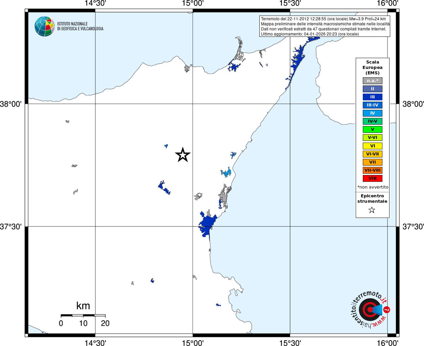The image size is (424, 346).
Task: Click the epicenter star on the map
Action: 183,155
